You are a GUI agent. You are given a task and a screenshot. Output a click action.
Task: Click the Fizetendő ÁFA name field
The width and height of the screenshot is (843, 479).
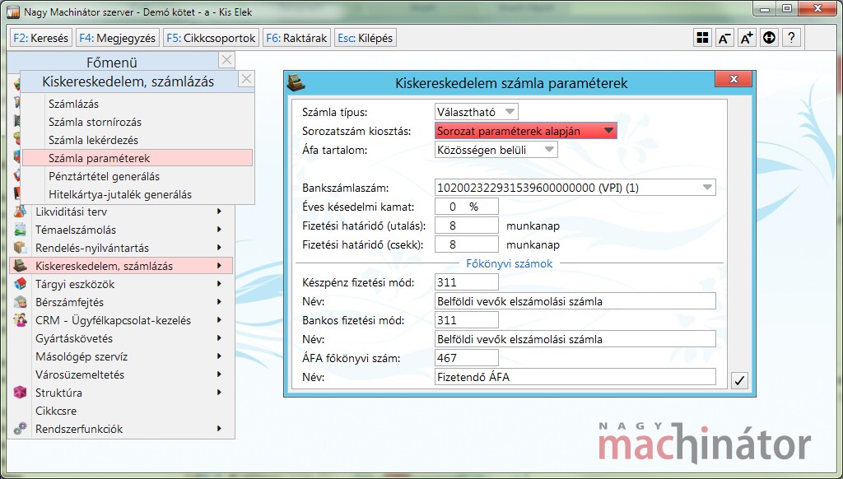575,376
